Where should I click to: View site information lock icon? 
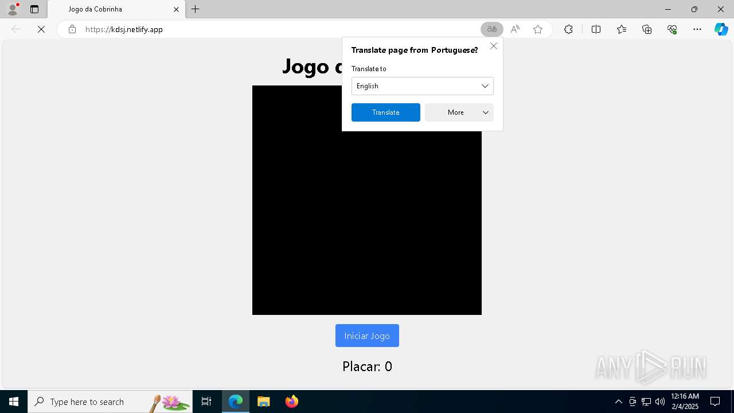72,29
